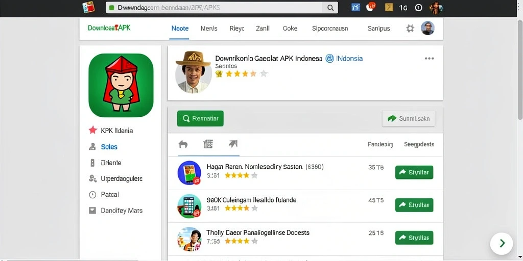The height and width of the screenshot is (261, 523).
Task: Open the Sipcorcnausn menu item
Action: tap(330, 29)
